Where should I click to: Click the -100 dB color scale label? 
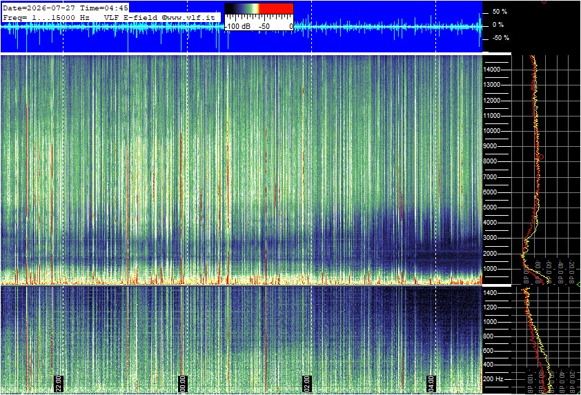click(237, 27)
